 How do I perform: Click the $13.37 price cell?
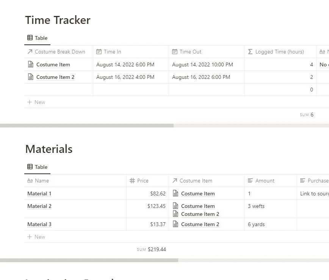click(148, 224)
